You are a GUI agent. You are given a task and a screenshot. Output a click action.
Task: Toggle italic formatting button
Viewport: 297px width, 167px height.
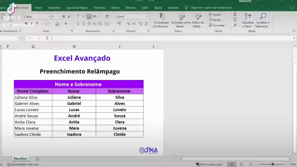pos(31,24)
